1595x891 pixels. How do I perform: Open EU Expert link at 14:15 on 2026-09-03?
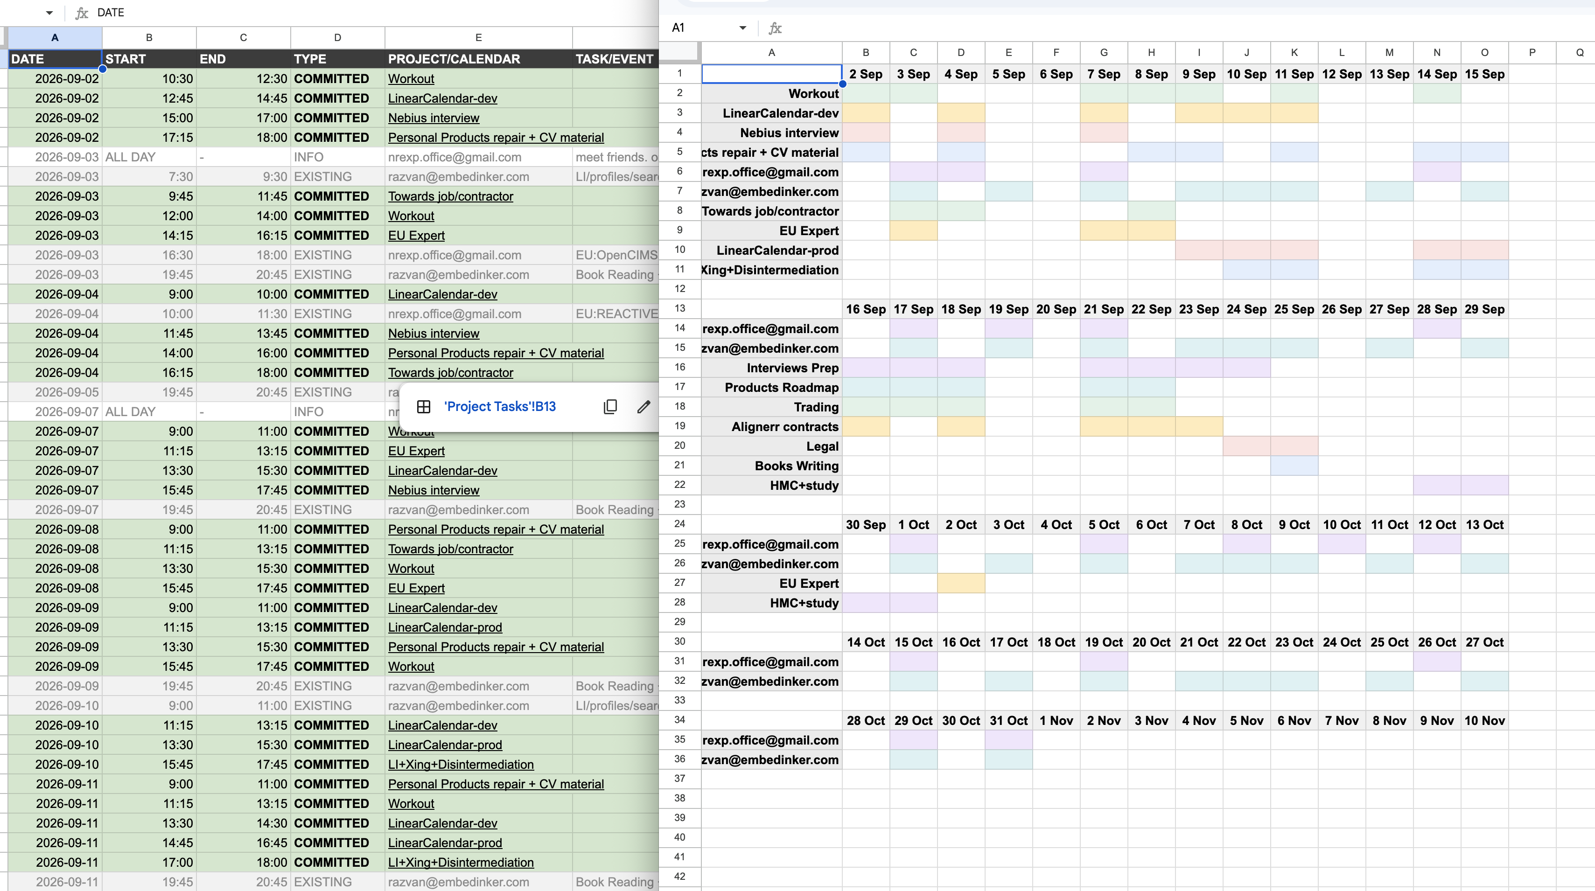(416, 235)
